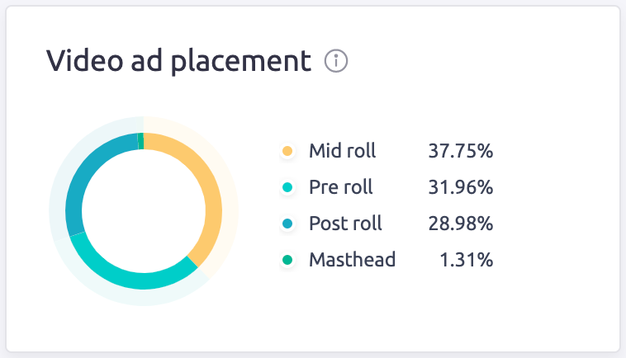Click the Video ad placement title
Screen dimensions: 626x358
click(x=179, y=61)
